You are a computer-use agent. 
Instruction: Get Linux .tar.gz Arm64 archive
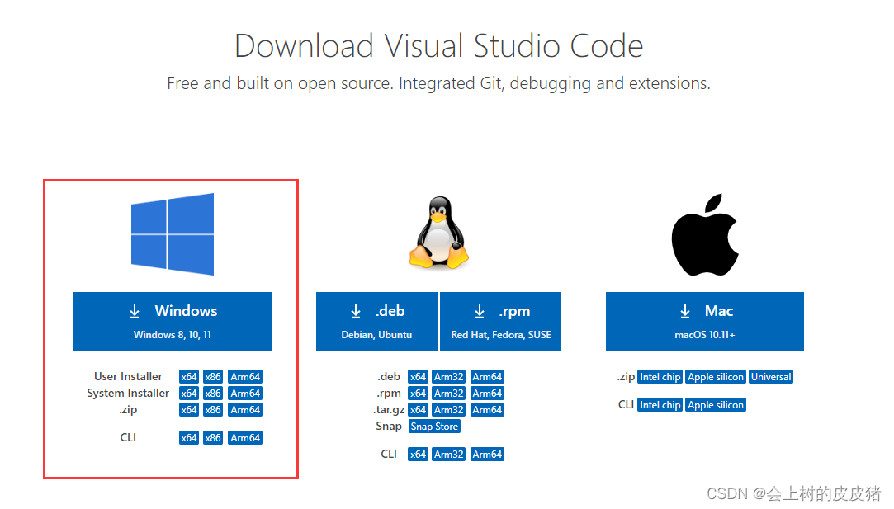tap(488, 410)
